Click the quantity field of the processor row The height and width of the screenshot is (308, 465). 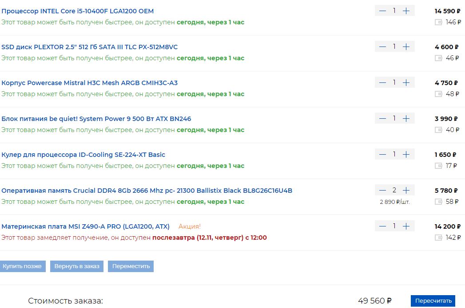[x=394, y=11]
